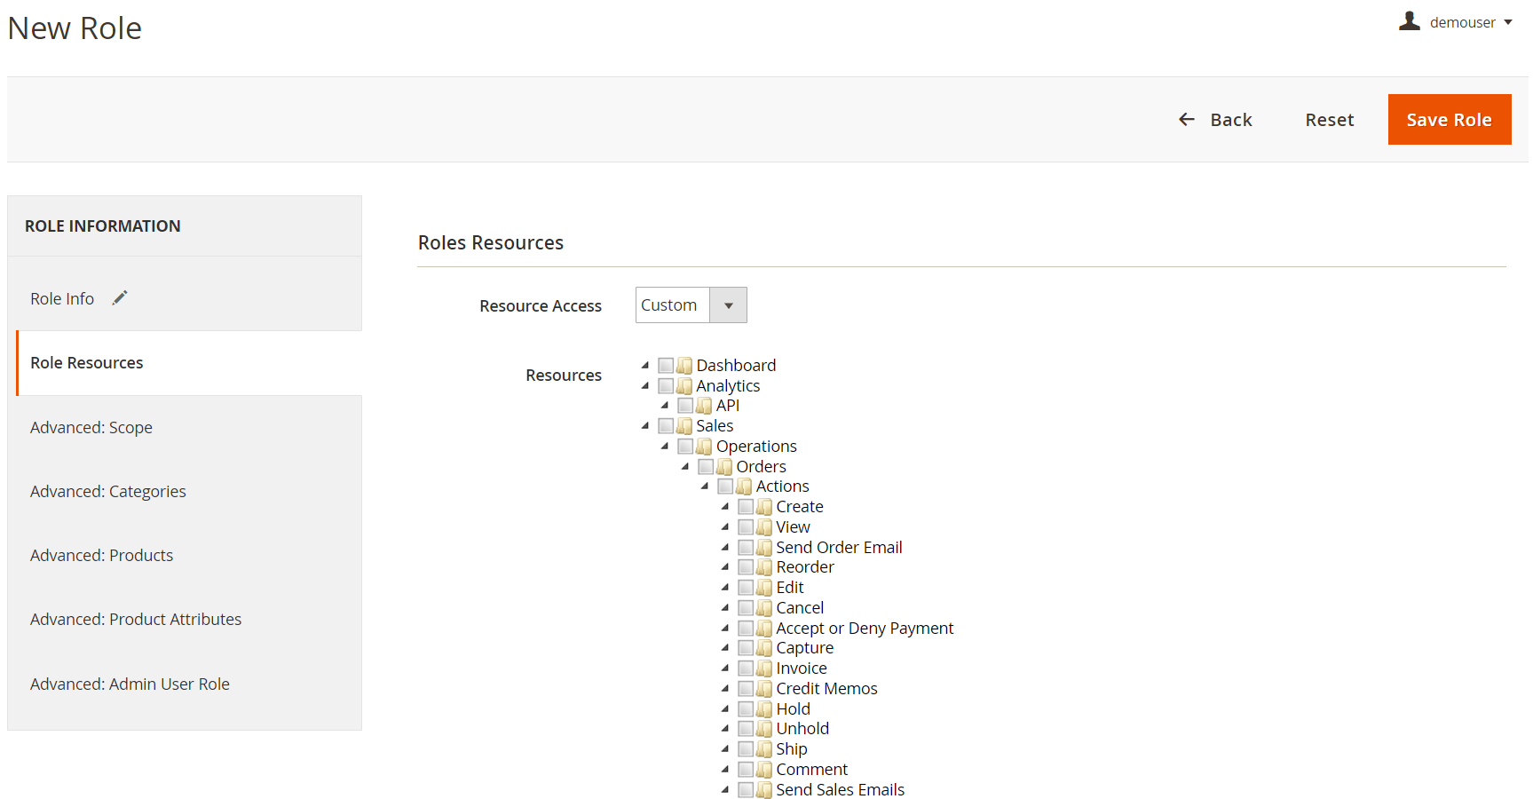Click the Send Sales Emails folder icon

[x=764, y=790]
